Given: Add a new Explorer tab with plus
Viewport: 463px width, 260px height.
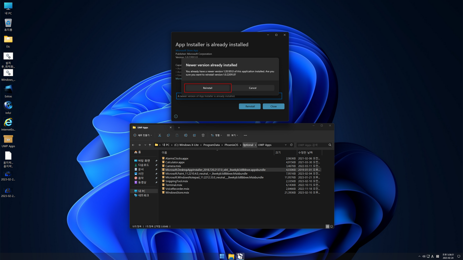Looking at the screenshot, I should [x=179, y=127].
